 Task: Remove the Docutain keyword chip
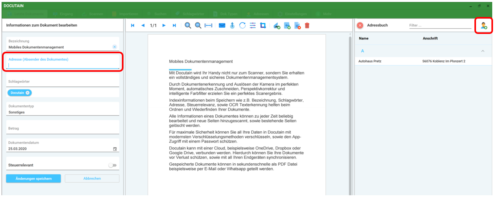point(27,93)
